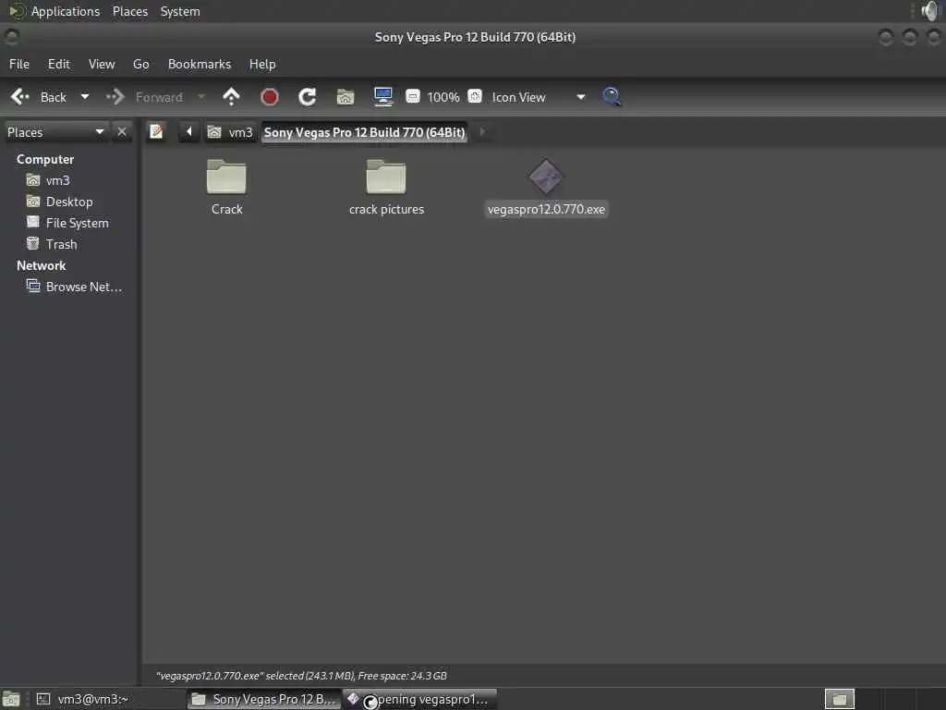The width and height of the screenshot is (946, 710).
Task: Click the Forward navigation arrow
Action: 115,96
